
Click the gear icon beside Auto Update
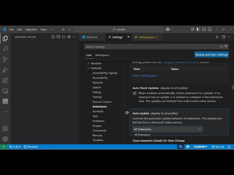[x=127, y=113]
